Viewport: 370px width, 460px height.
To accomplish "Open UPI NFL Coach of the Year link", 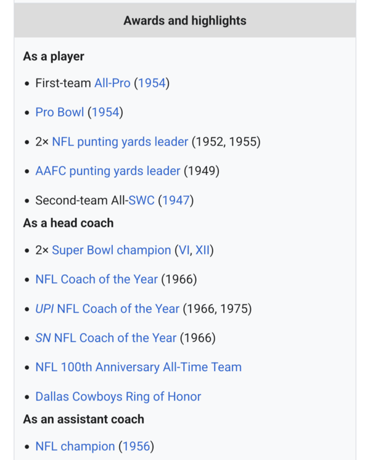I will [x=107, y=309].
